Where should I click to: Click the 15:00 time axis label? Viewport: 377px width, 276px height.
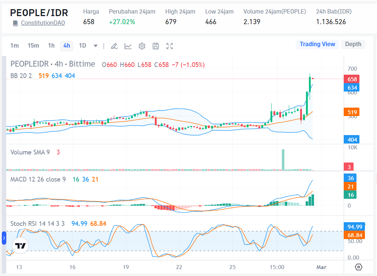[x=277, y=267]
